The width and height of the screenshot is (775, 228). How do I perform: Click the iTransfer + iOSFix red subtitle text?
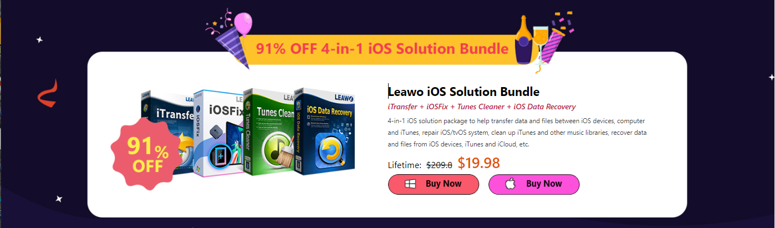pyautogui.click(x=482, y=107)
